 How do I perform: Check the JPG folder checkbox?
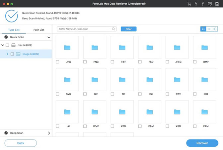57,62
